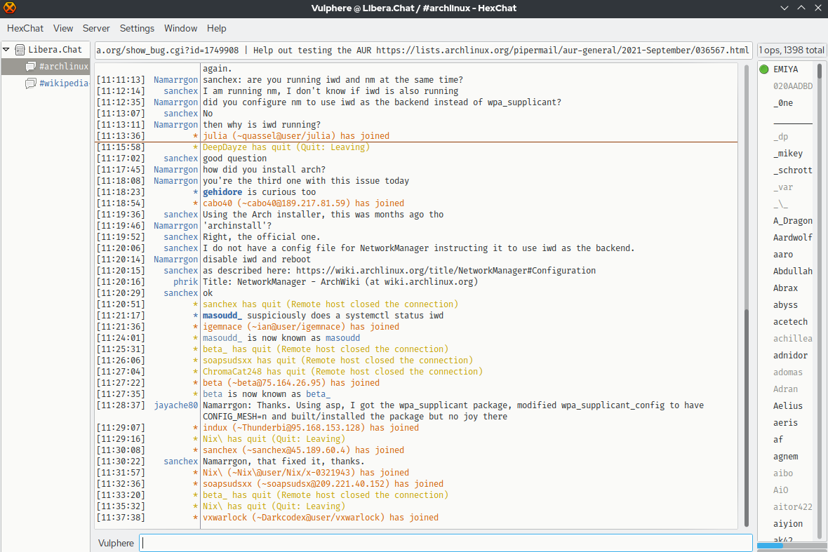Switch to the #wikipedia channel
The image size is (828, 552).
pos(63,83)
